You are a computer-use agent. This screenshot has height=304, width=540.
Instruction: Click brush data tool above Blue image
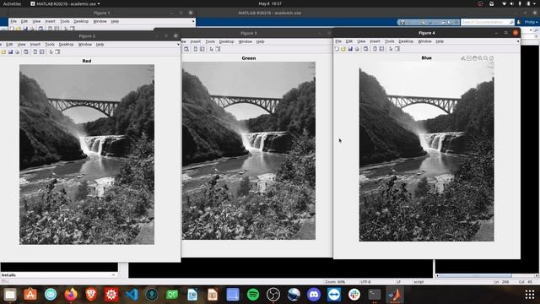pos(463,58)
